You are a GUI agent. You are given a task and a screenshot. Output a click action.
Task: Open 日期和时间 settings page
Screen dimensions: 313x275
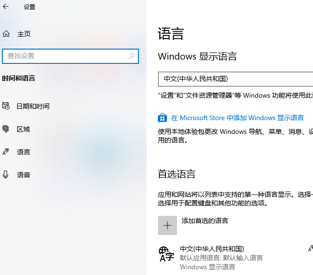tap(33, 106)
